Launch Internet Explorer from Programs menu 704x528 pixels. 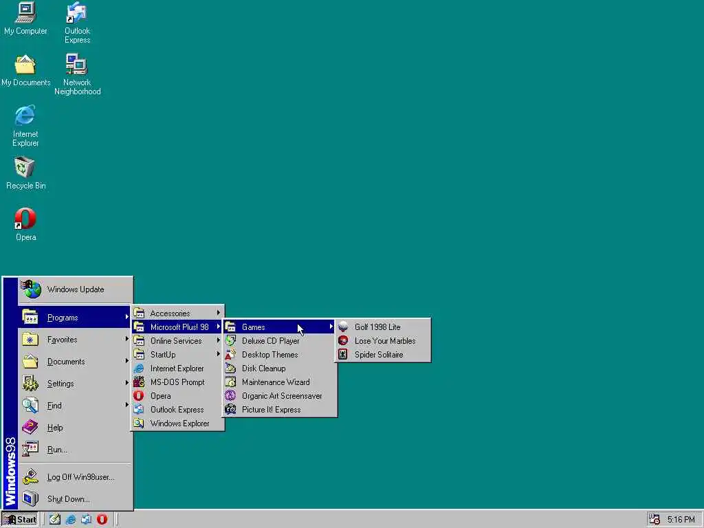178,368
